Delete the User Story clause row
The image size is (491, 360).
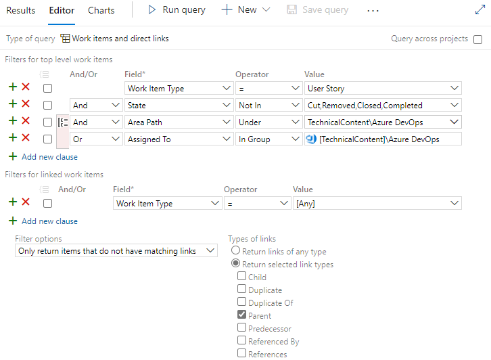[x=26, y=87]
